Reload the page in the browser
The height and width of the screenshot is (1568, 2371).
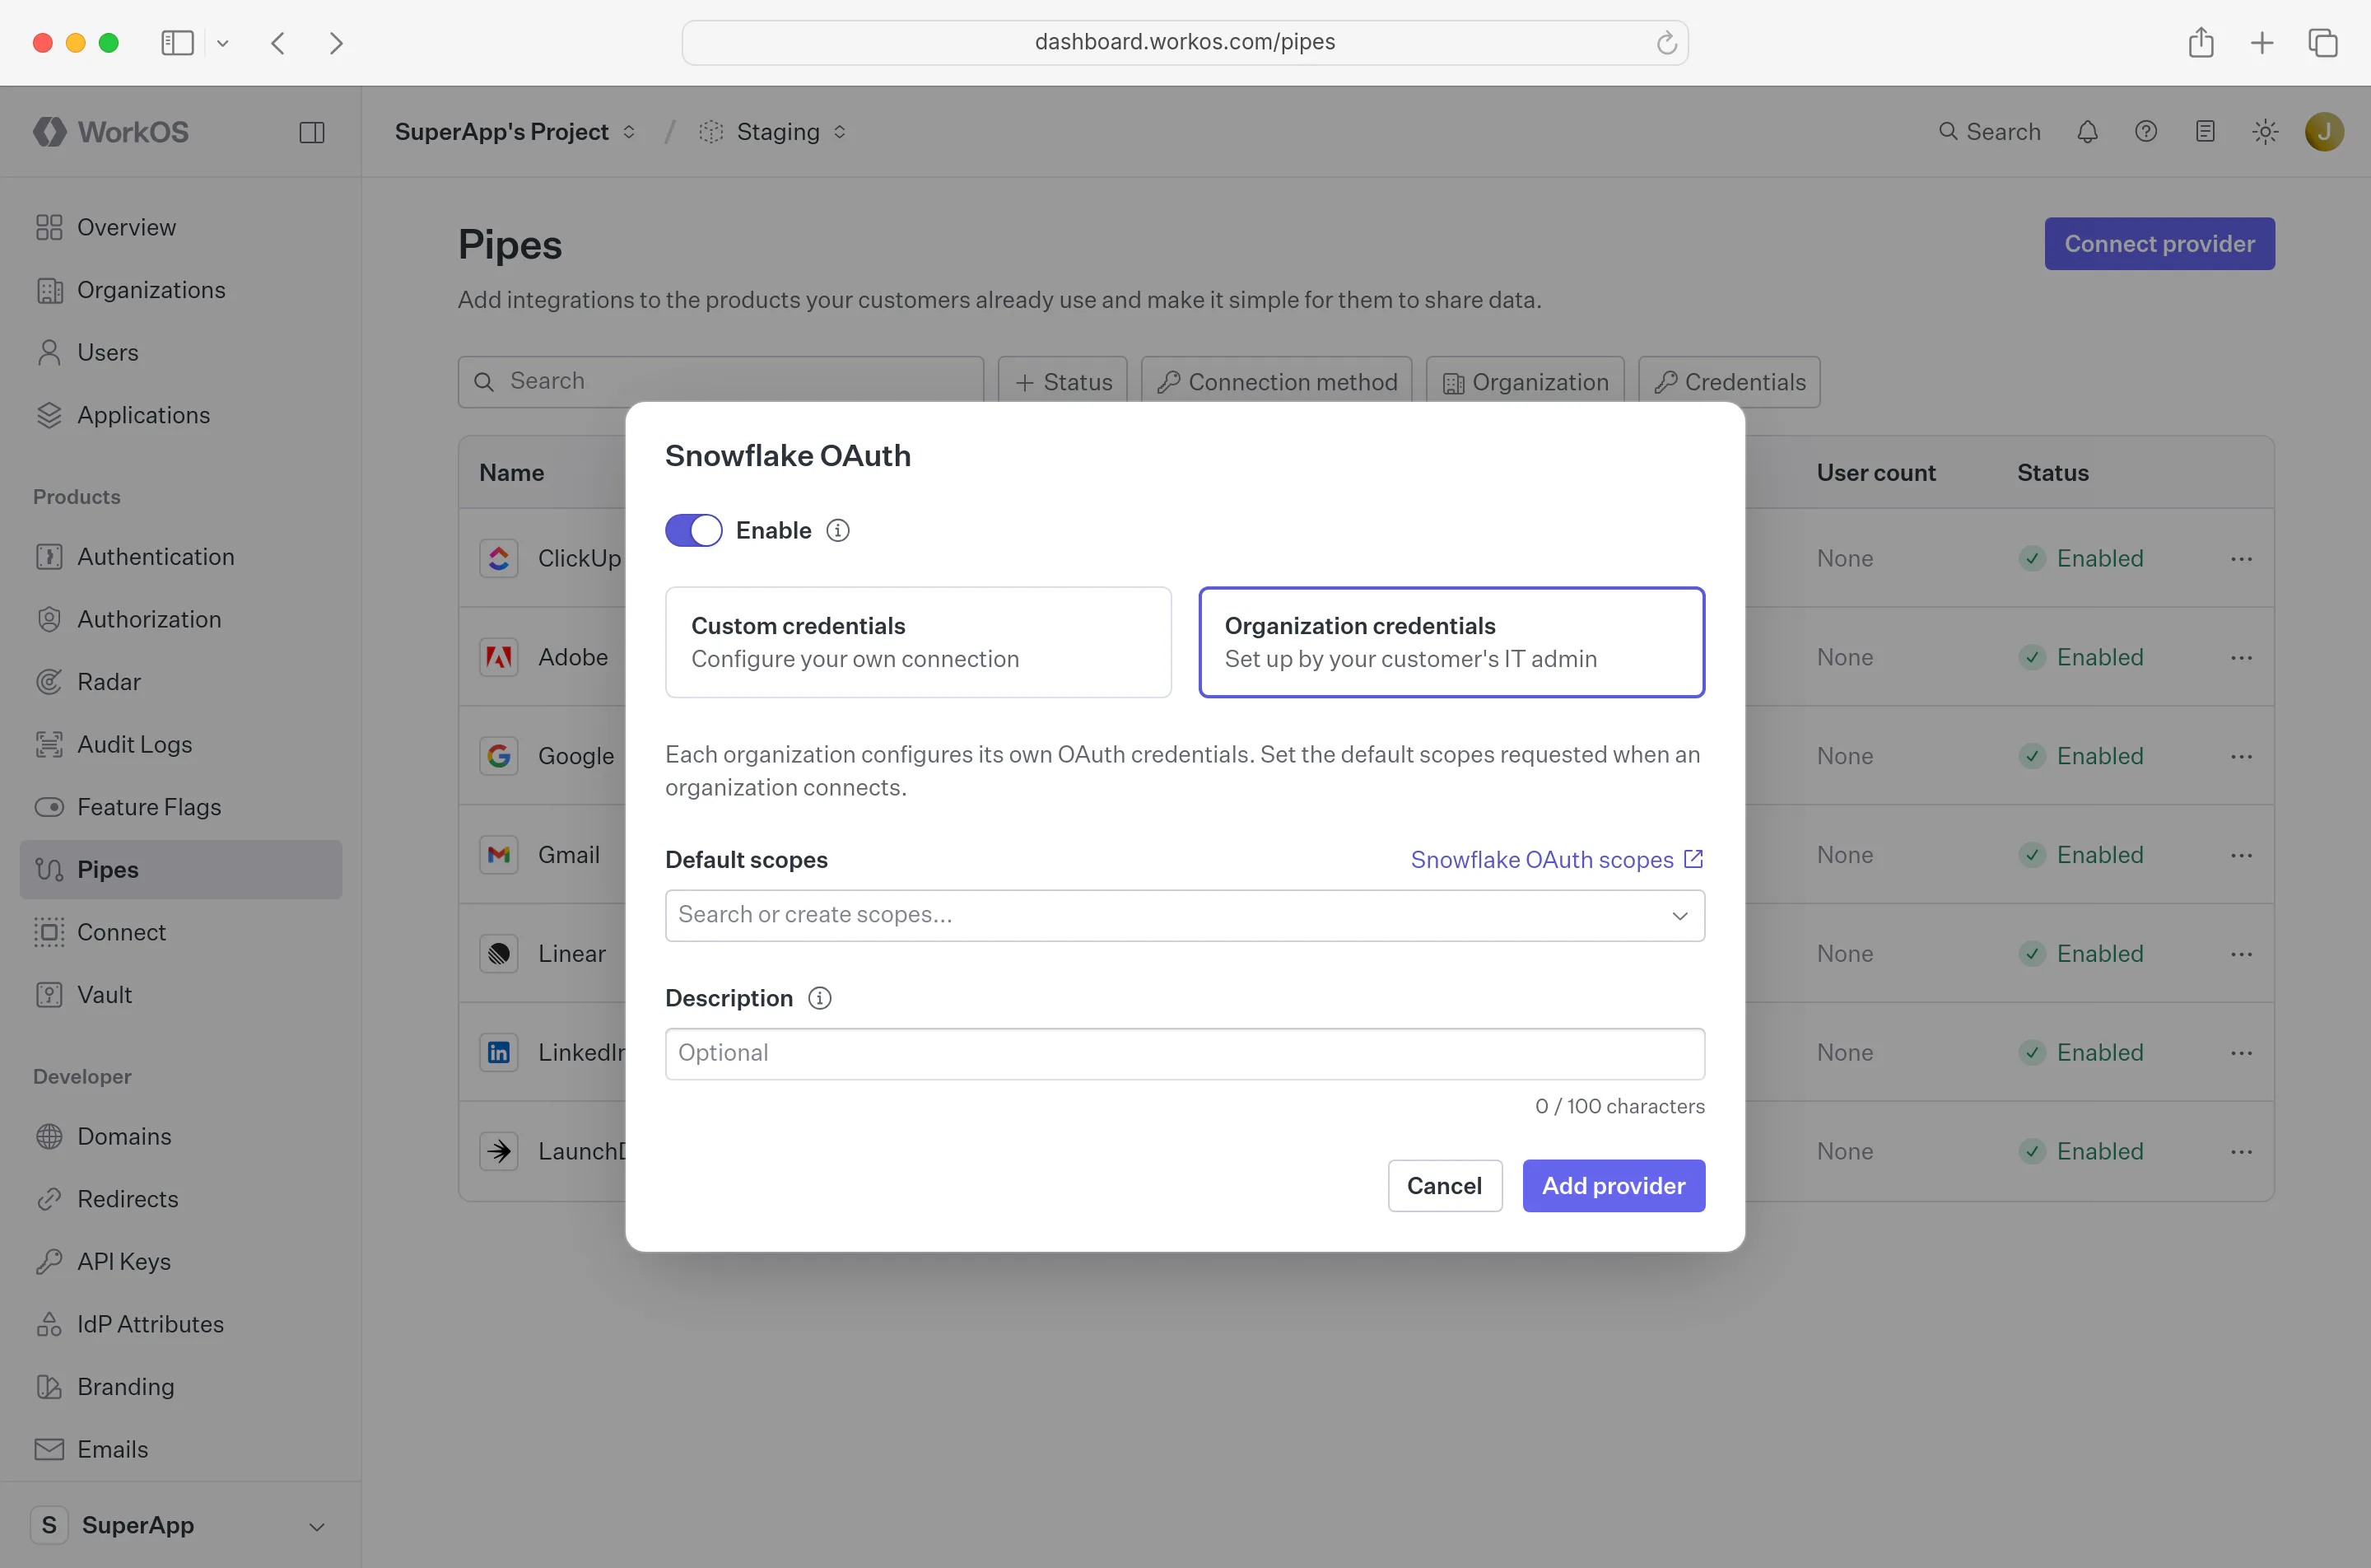1666,42
